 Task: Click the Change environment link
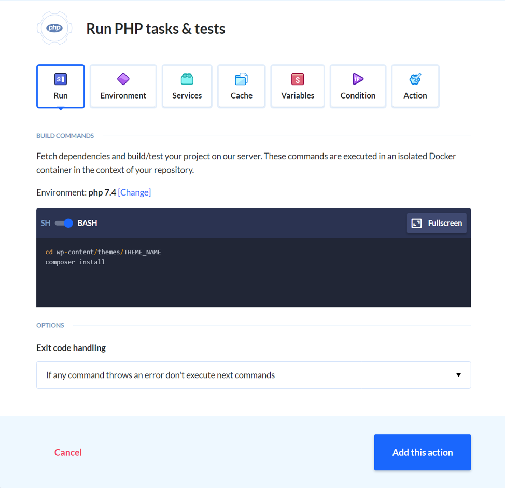coord(134,192)
